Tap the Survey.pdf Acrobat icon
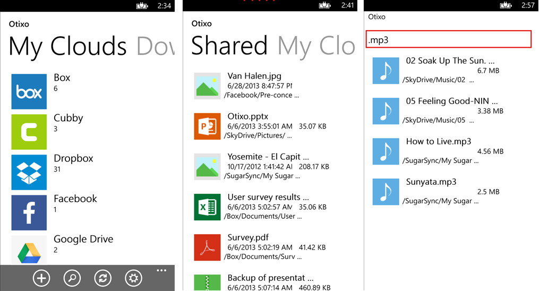Viewport: 540px width, 291px height. 207,247
